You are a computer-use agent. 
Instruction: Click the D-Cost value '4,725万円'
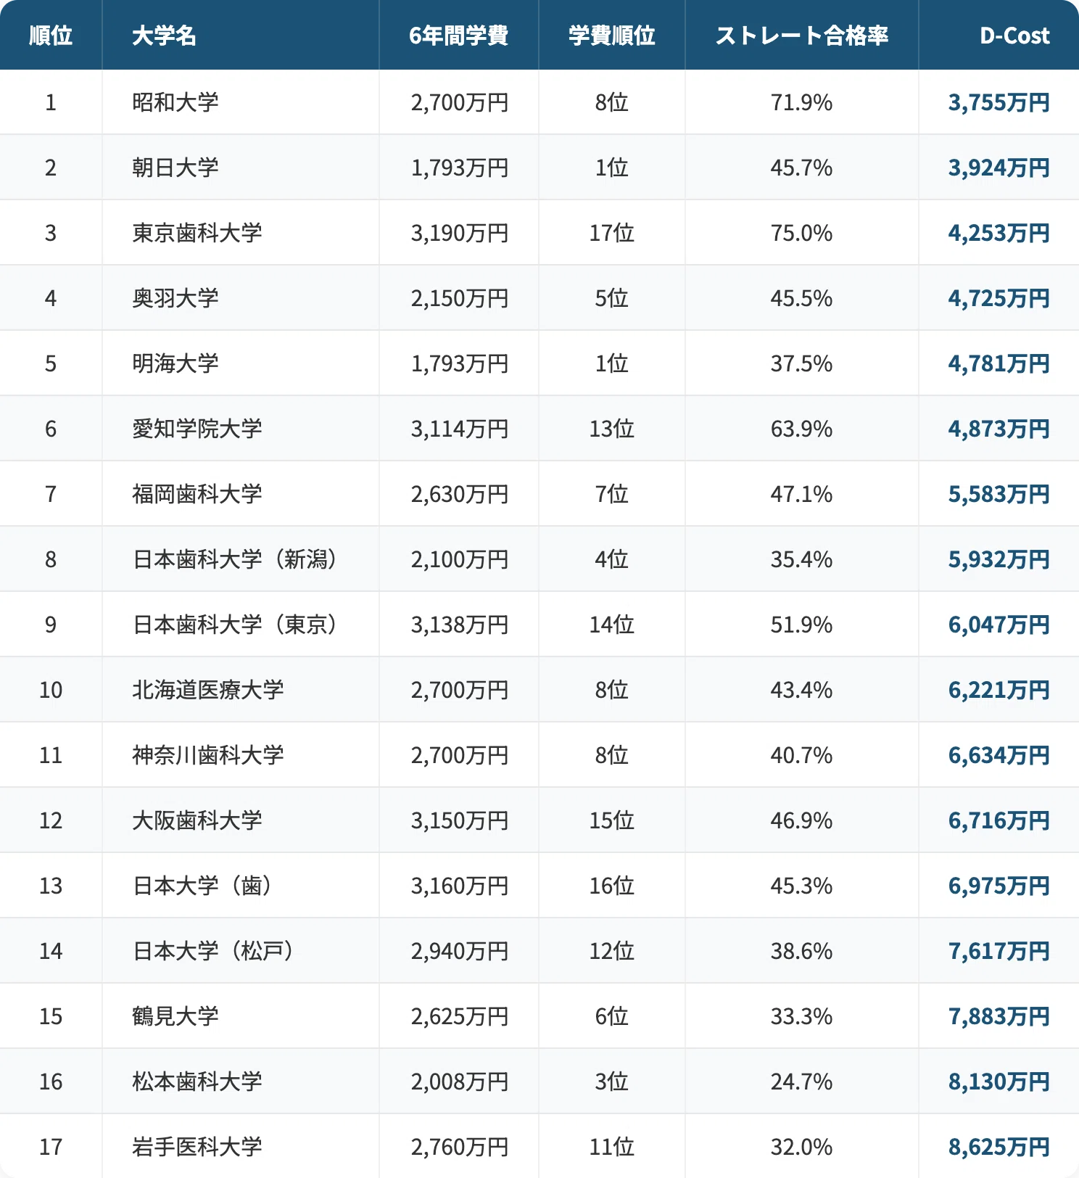[999, 298]
